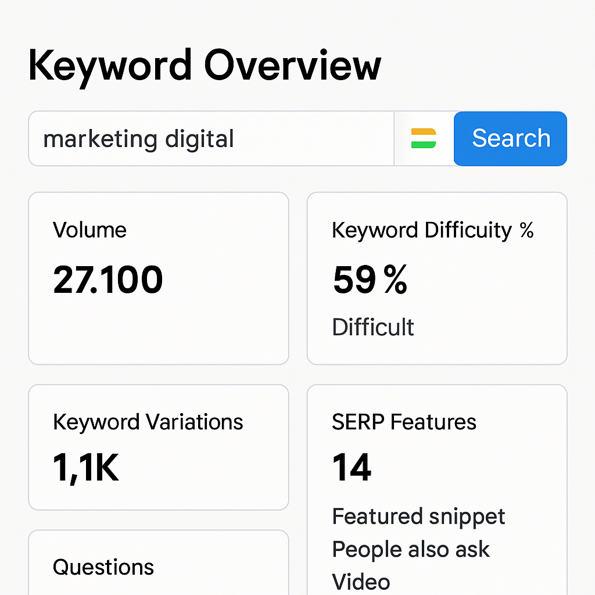Click inside the marketing digital search field
Image resolution: width=595 pixels, height=595 pixels.
point(211,138)
